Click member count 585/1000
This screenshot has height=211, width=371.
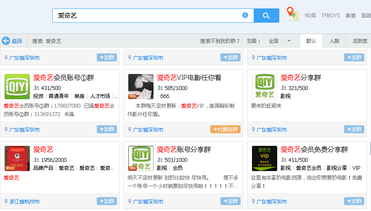(176, 88)
